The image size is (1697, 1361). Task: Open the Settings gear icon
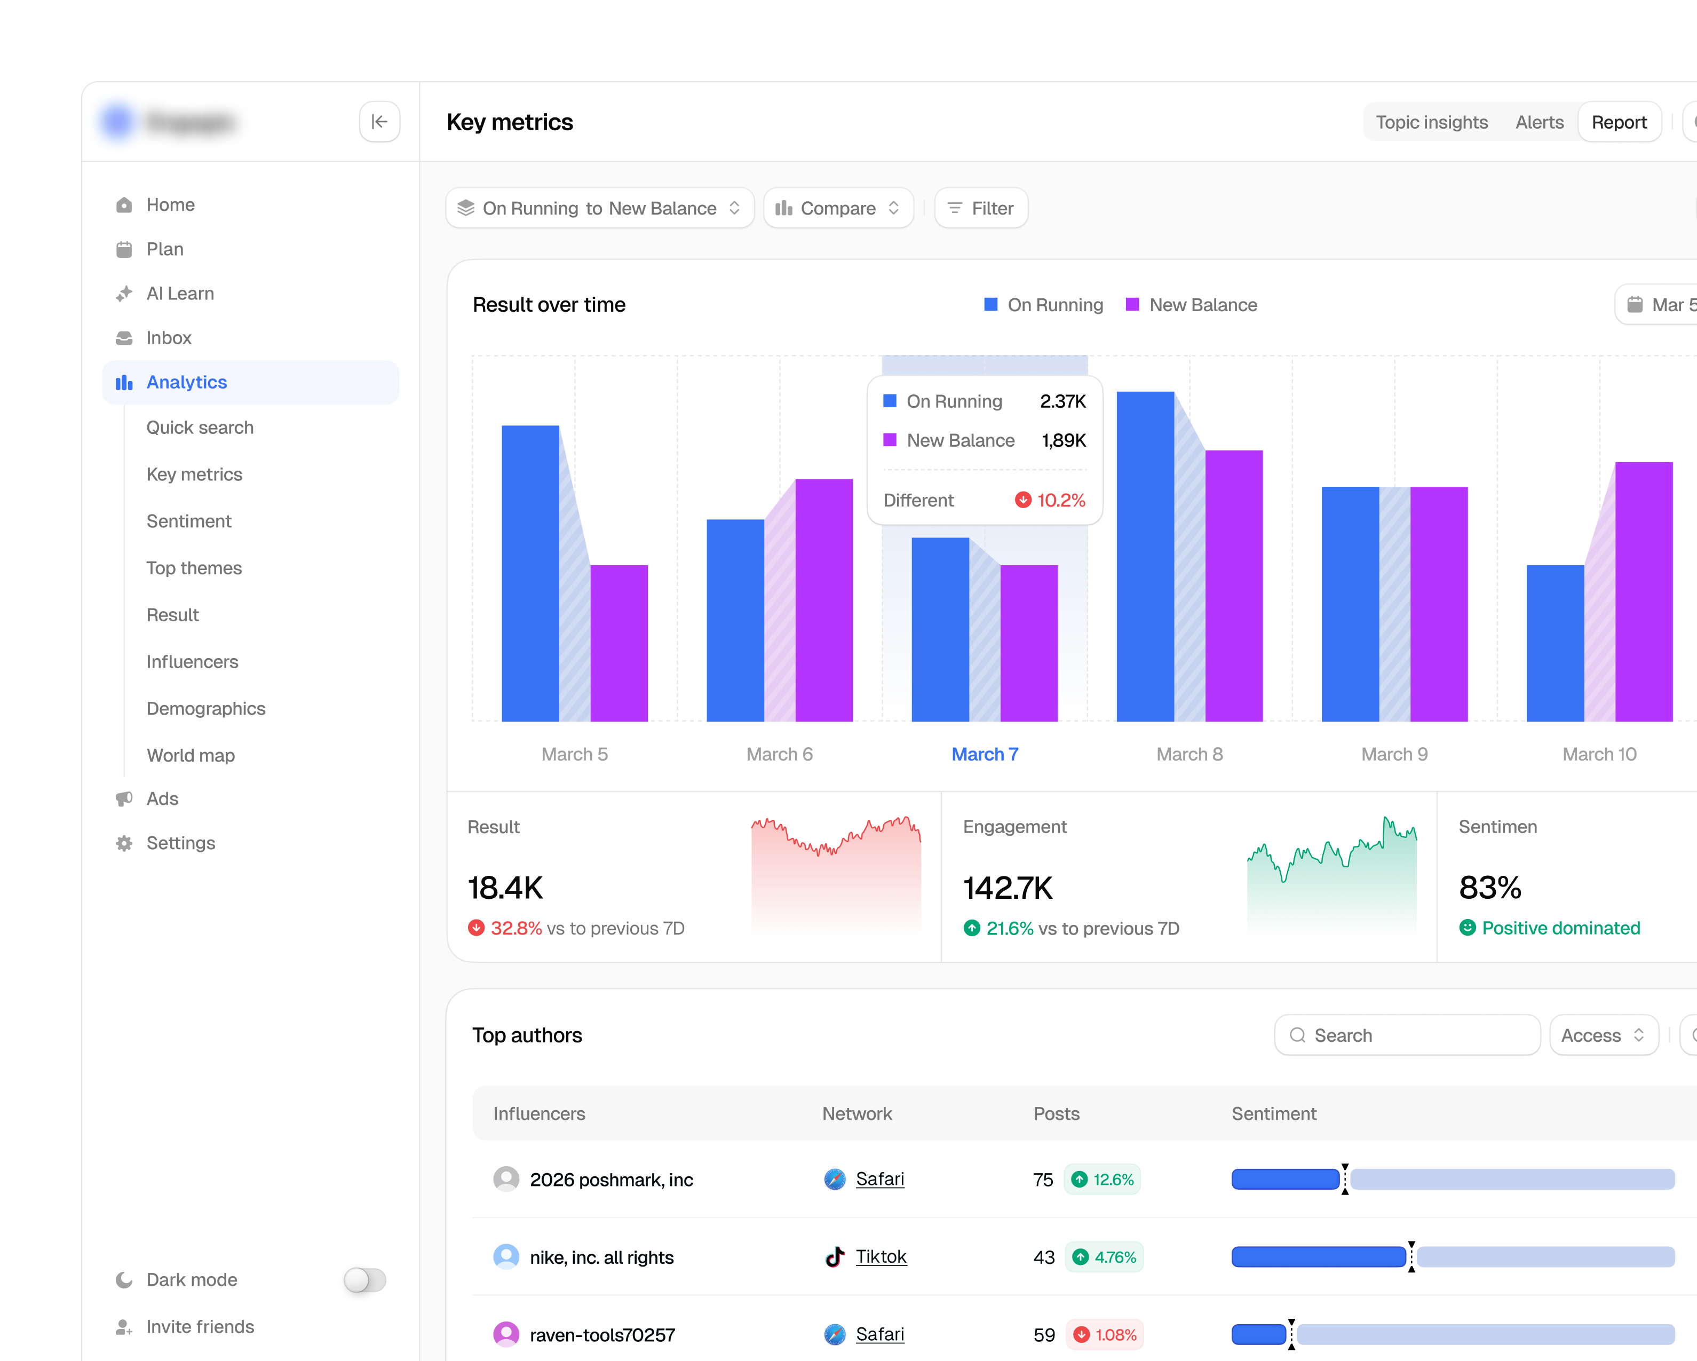124,843
